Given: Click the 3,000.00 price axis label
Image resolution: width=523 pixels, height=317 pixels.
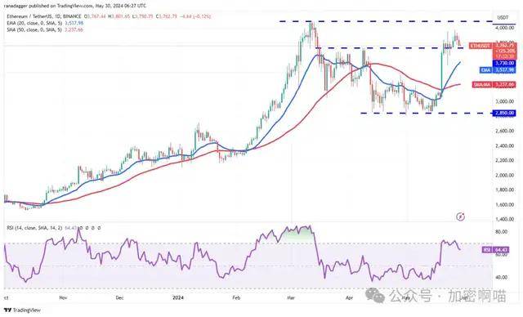Looking at the screenshot, I should click(504, 101).
